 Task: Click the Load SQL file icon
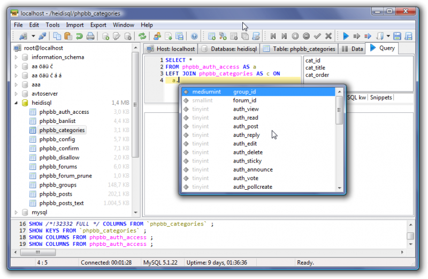click(x=380, y=36)
